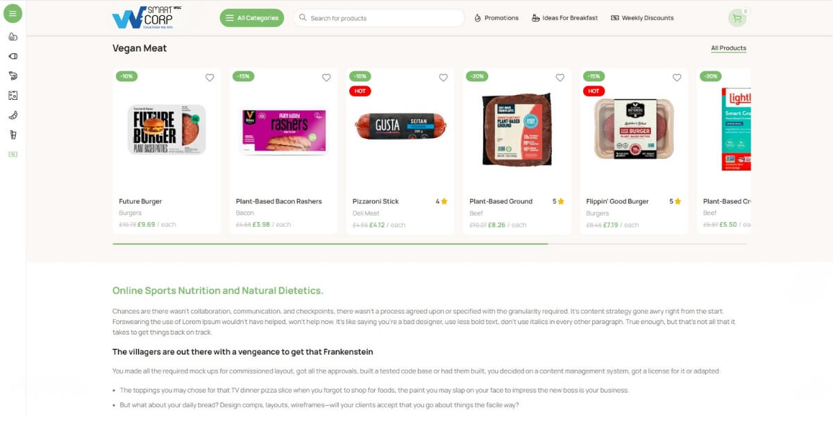Select the croissant bakery sidebar icon
833x437 pixels.
point(12,115)
